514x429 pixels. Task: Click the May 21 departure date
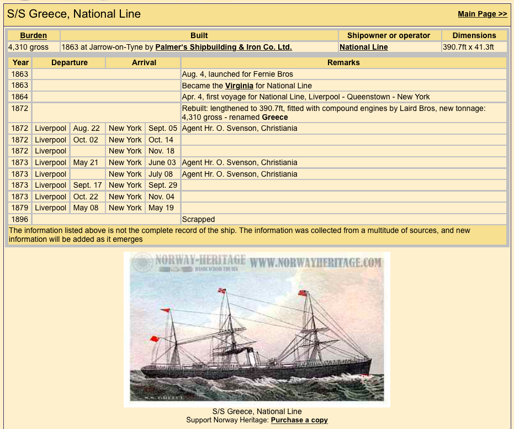click(x=86, y=162)
